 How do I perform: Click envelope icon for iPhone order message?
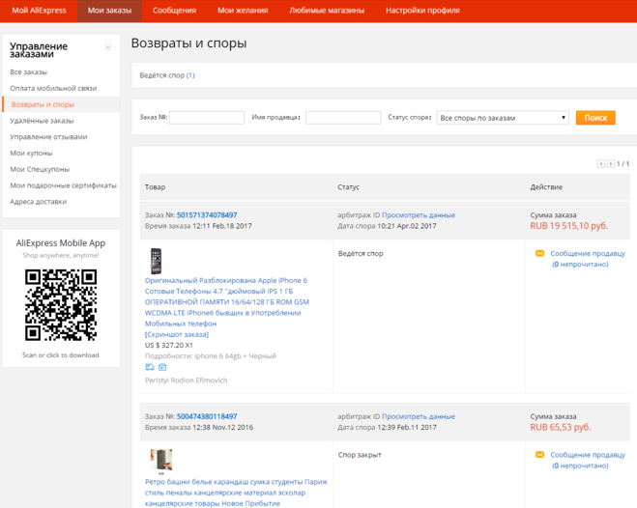click(539, 253)
